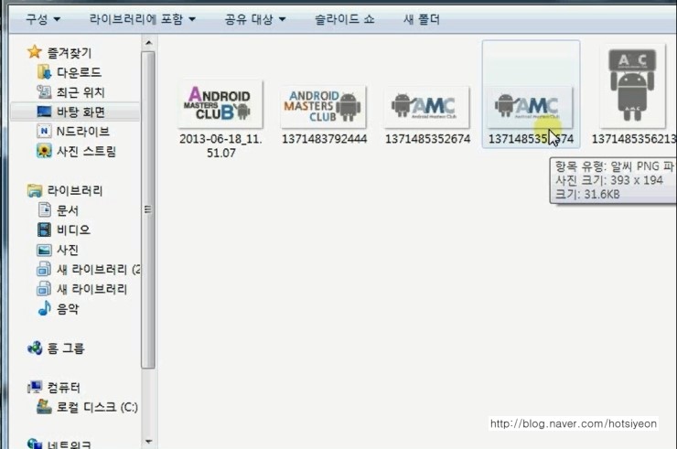Click the 컴퓨터 icon

[35, 387]
